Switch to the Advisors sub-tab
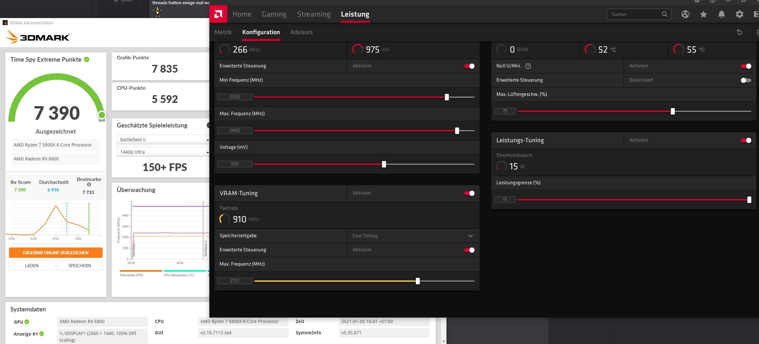Screen dimensions: 759x344 (x=301, y=32)
